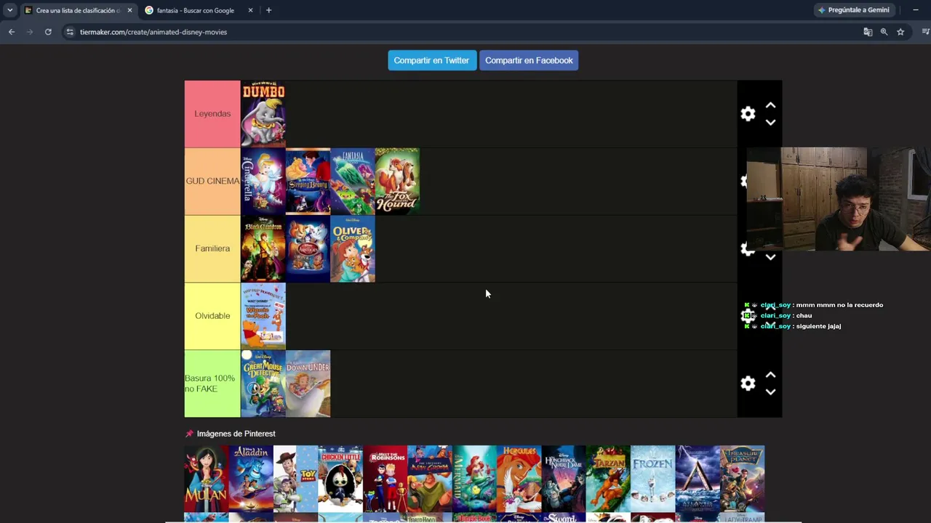Click the Imágenes de Pinterest heading
This screenshot has width=931, height=523.
coord(236,434)
